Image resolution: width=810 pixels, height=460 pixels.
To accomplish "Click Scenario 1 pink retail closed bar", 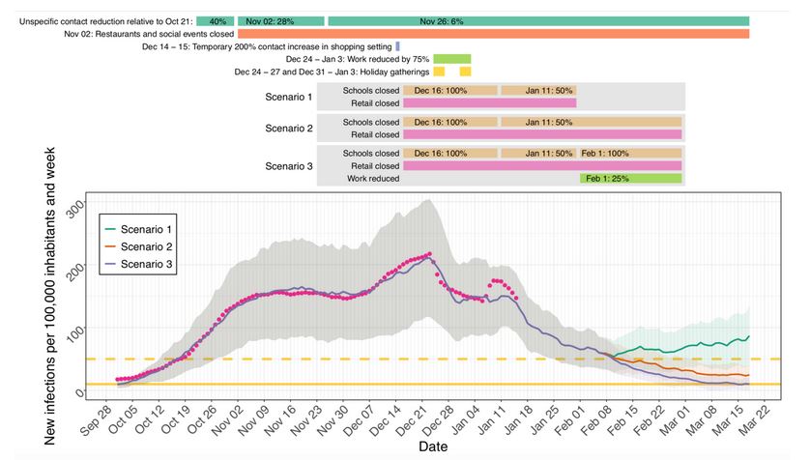I will point(489,102).
